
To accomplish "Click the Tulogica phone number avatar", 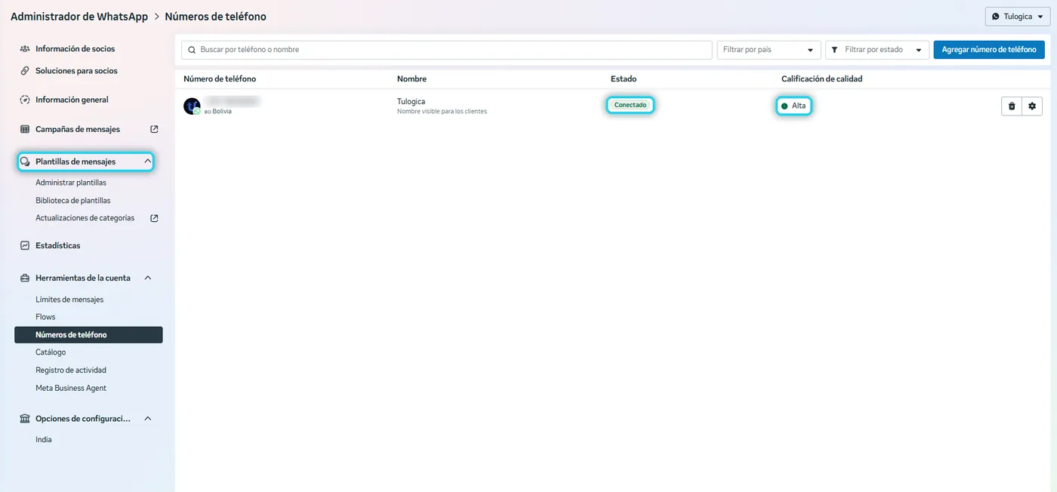I will pos(192,106).
